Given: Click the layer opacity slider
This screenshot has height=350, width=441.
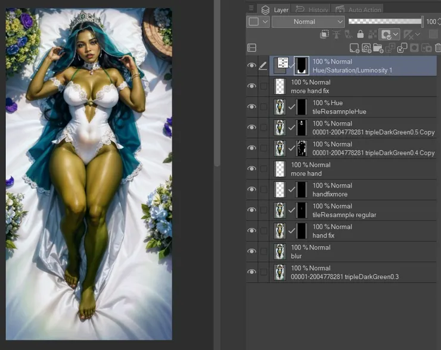Looking at the screenshot, I should (384, 21).
